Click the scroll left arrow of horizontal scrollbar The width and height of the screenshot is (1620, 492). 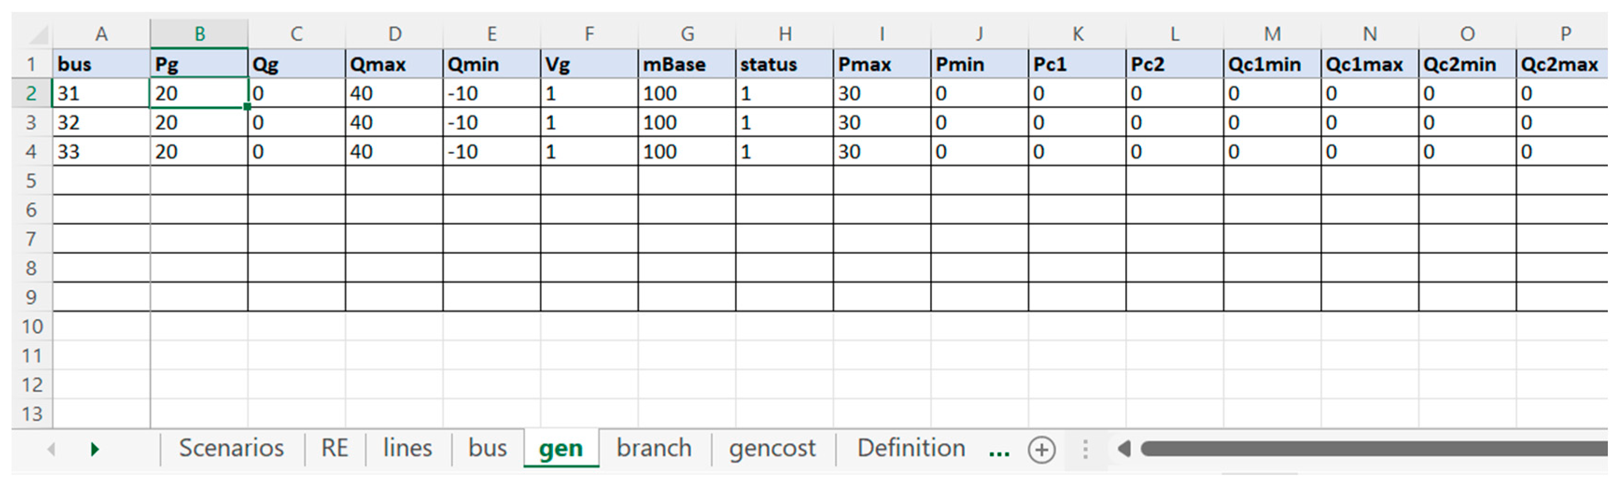1124,449
